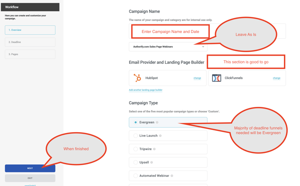Select the Evergreen campaign type
Viewport: 300px width, 186px height.
pyautogui.click(x=136, y=123)
